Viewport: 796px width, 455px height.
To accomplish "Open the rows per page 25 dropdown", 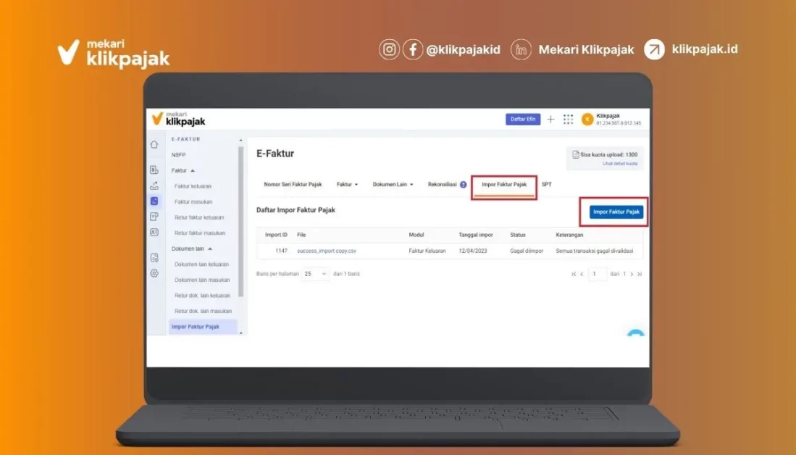I will coord(315,274).
